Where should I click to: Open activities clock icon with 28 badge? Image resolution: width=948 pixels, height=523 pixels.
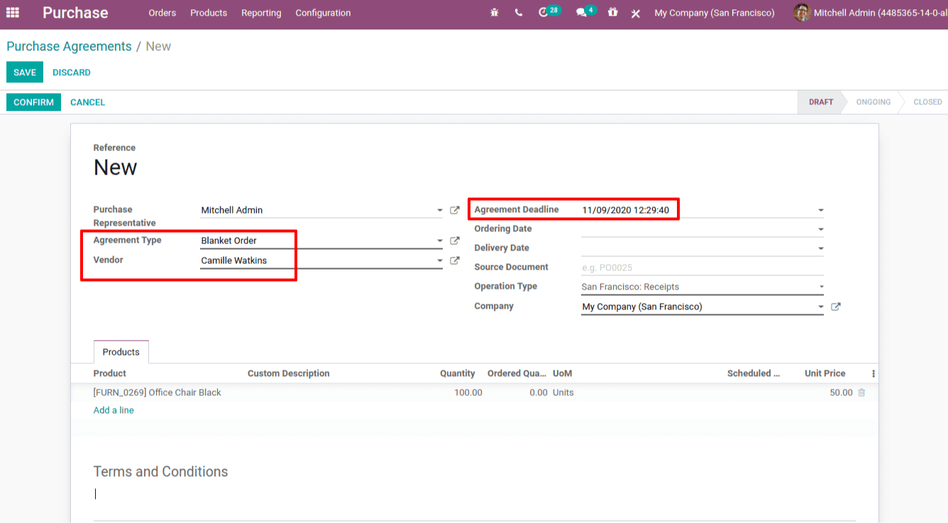click(549, 11)
